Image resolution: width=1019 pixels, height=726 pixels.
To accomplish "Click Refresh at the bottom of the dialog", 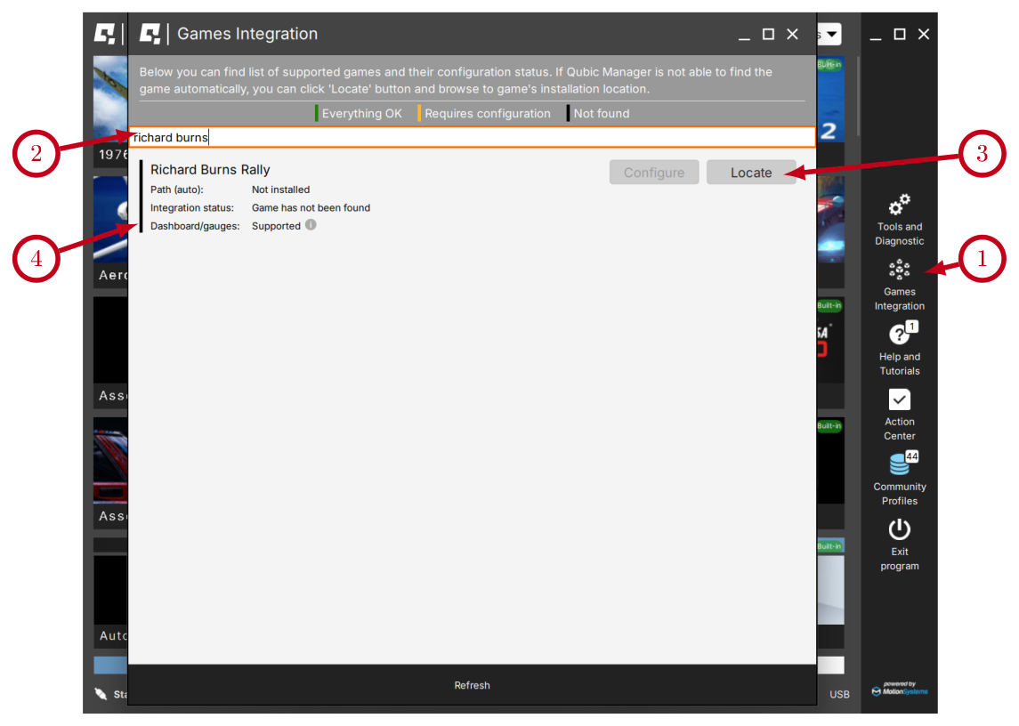I will [x=472, y=685].
